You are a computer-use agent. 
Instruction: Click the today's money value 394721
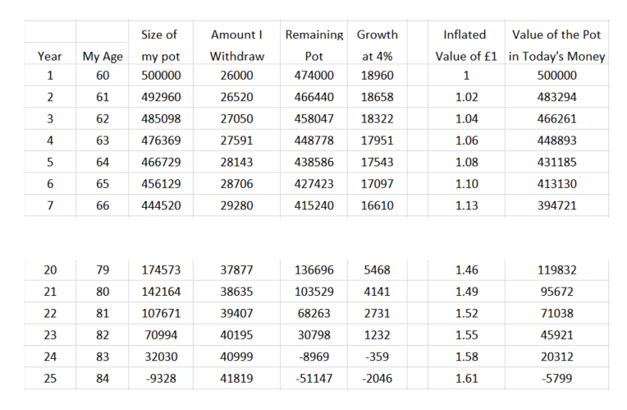[556, 205]
